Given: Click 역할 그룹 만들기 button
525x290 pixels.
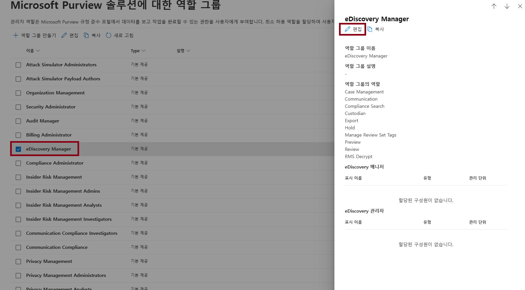Looking at the screenshot, I should tap(34, 35).
